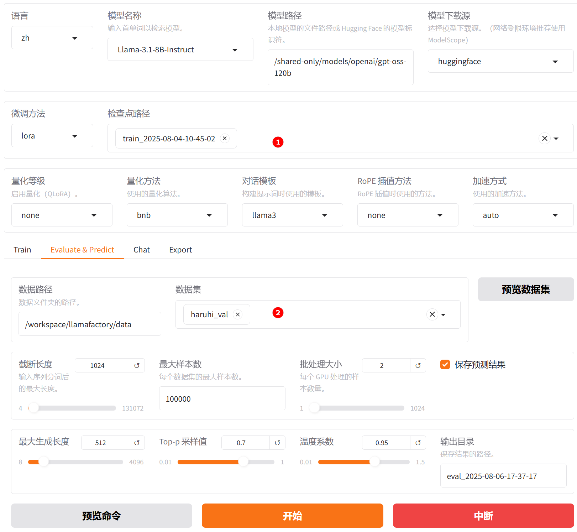Image resolution: width=577 pixels, height=532 pixels.
Task: Clear all selected checkpoint paths
Action: pos(544,138)
